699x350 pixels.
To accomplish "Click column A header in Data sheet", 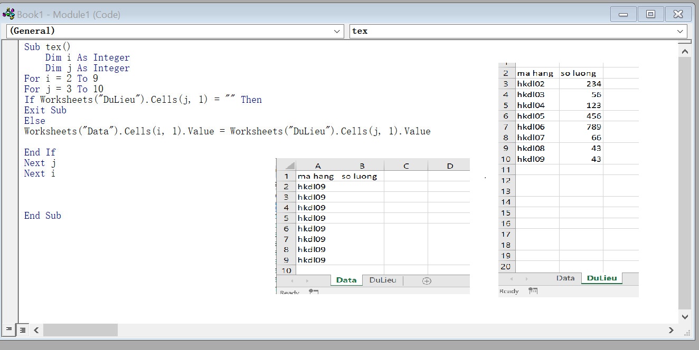I will (x=318, y=166).
